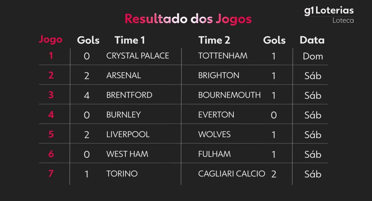
Task: Select Burnley in game 4
Action: click(123, 115)
